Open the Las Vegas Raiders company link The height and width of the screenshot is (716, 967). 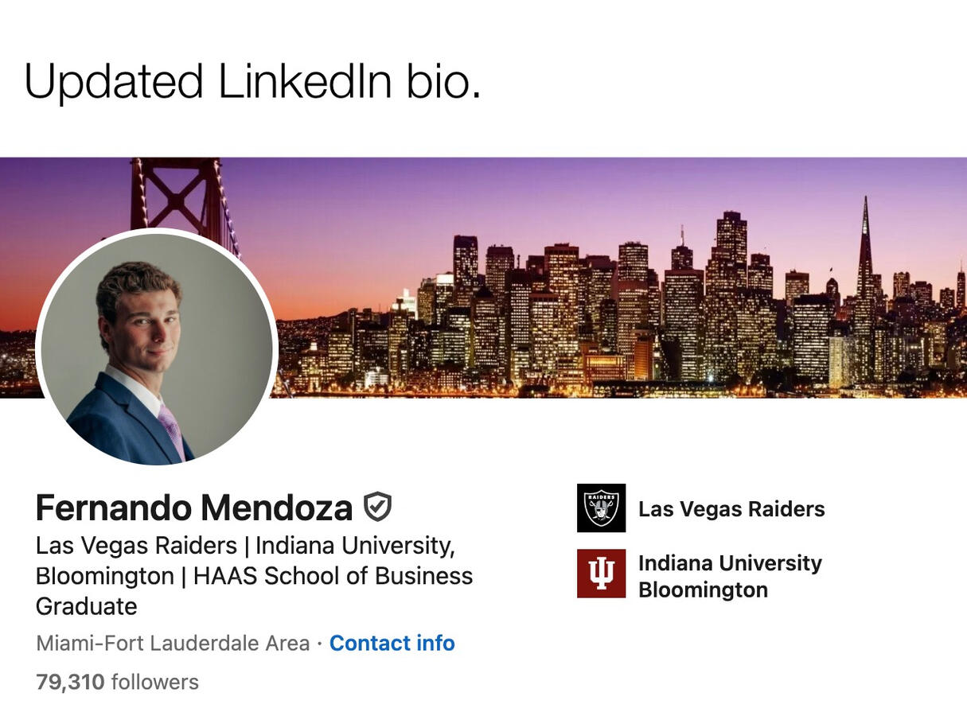731,509
